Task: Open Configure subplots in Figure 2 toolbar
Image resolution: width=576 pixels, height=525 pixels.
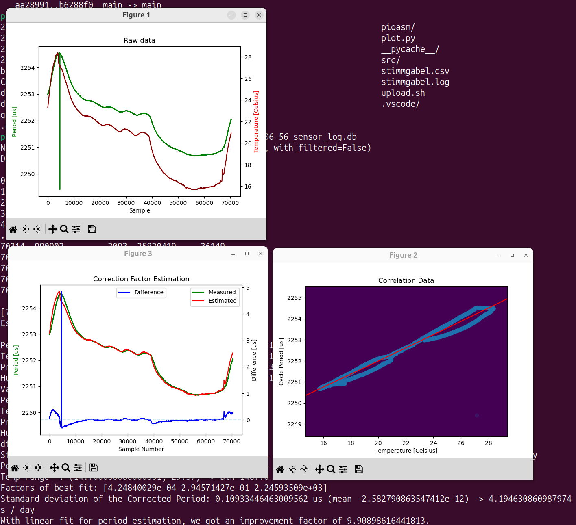Action: [x=343, y=469]
